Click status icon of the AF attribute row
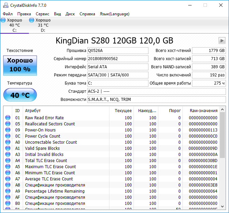229x213 pixels. coord(8,197)
